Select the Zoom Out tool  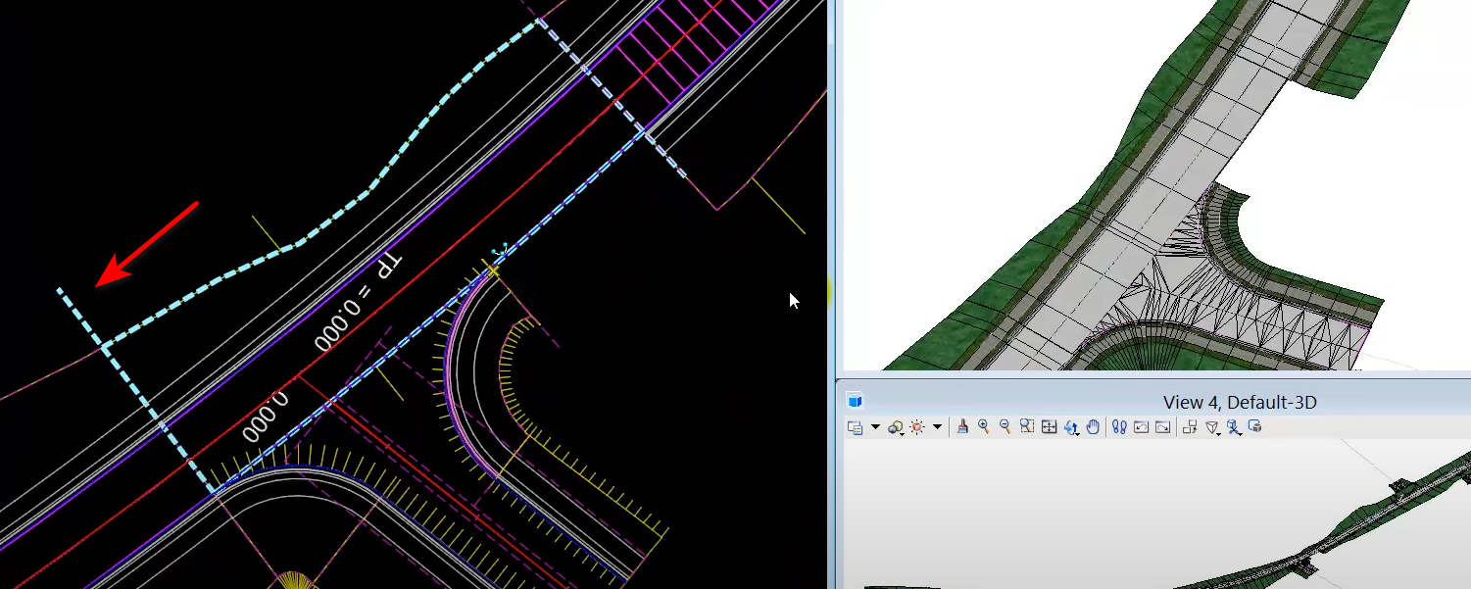tap(1003, 427)
